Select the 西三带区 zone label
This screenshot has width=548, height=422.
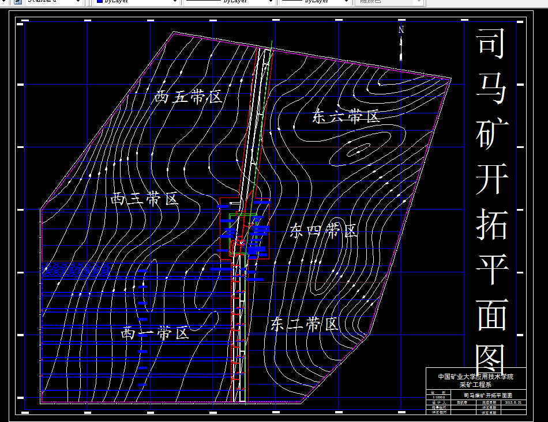point(145,199)
